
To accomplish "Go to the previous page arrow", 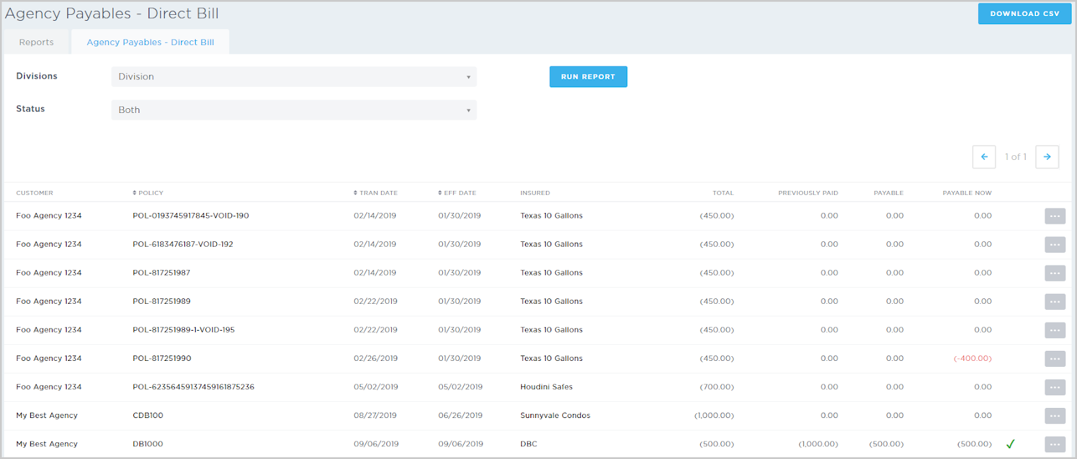I will tap(983, 157).
